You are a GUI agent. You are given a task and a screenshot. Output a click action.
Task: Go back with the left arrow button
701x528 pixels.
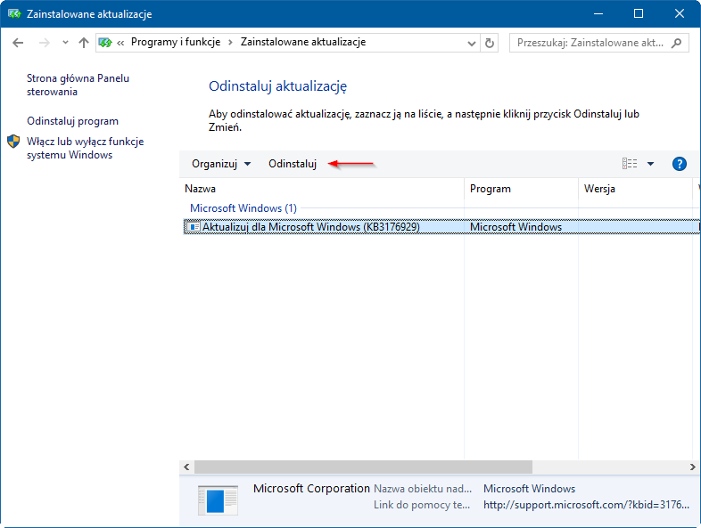coord(18,43)
